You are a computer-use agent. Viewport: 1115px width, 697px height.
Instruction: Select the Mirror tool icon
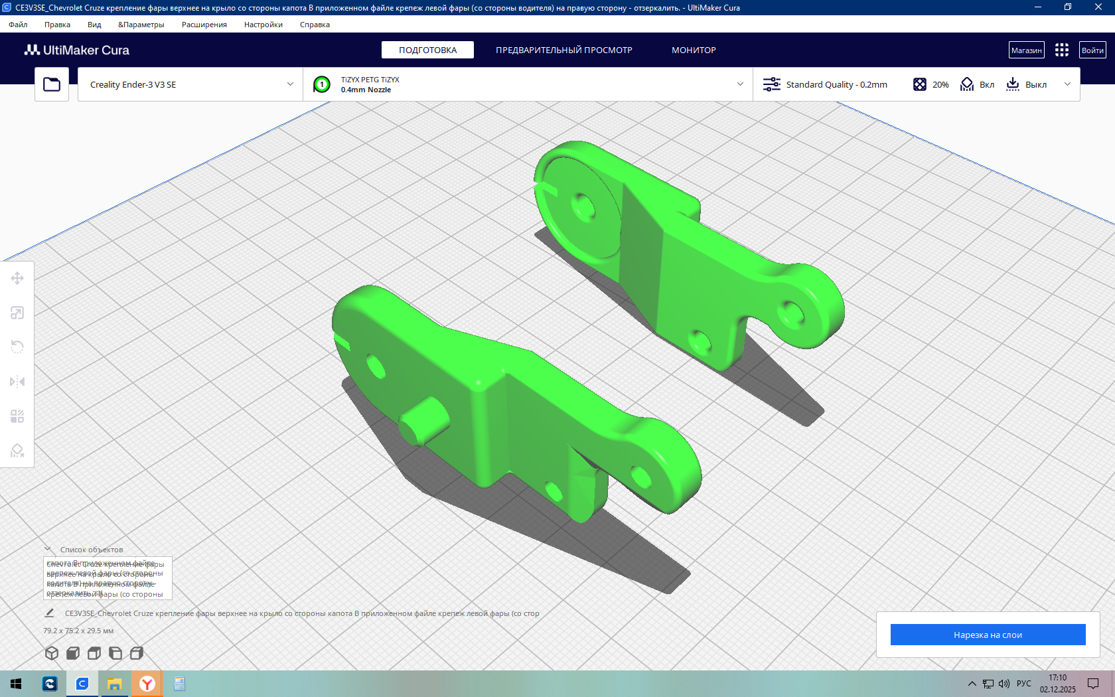[17, 382]
